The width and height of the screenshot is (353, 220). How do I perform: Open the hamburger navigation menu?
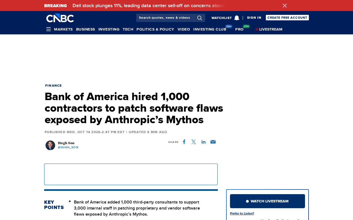(49, 29)
